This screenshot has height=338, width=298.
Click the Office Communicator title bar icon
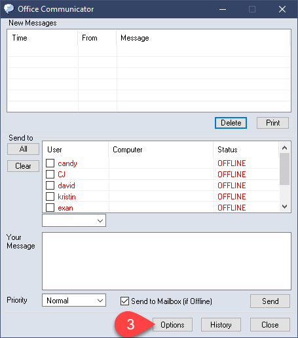(9, 9)
